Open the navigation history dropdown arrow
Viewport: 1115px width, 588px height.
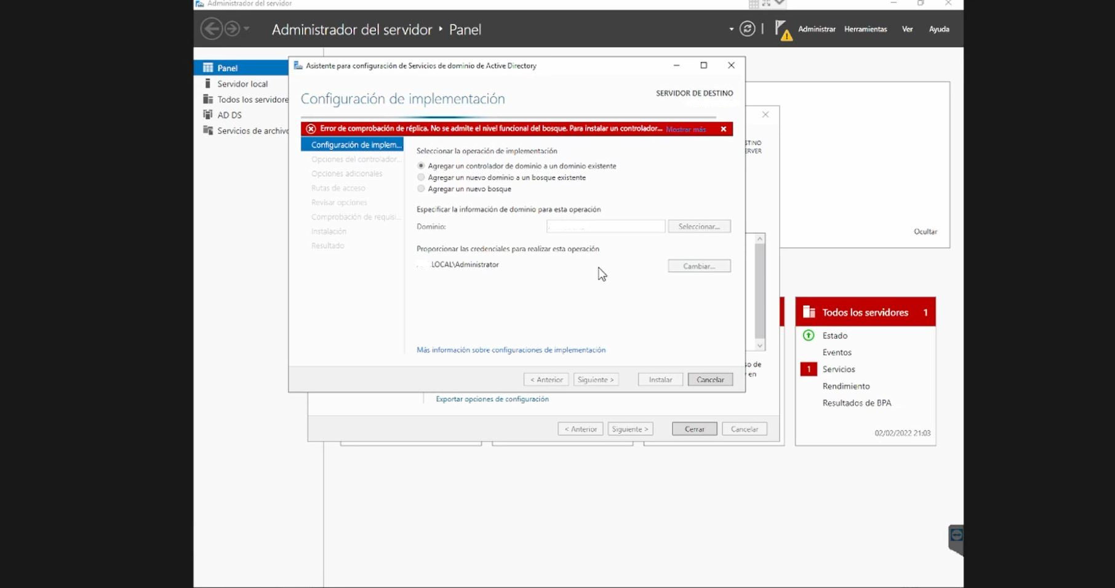pyautogui.click(x=247, y=29)
